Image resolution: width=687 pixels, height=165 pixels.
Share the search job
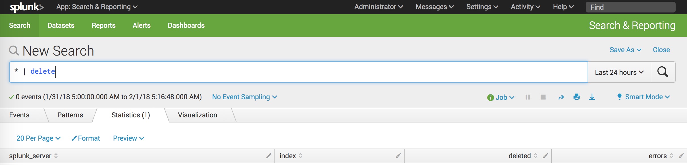(x=561, y=97)
